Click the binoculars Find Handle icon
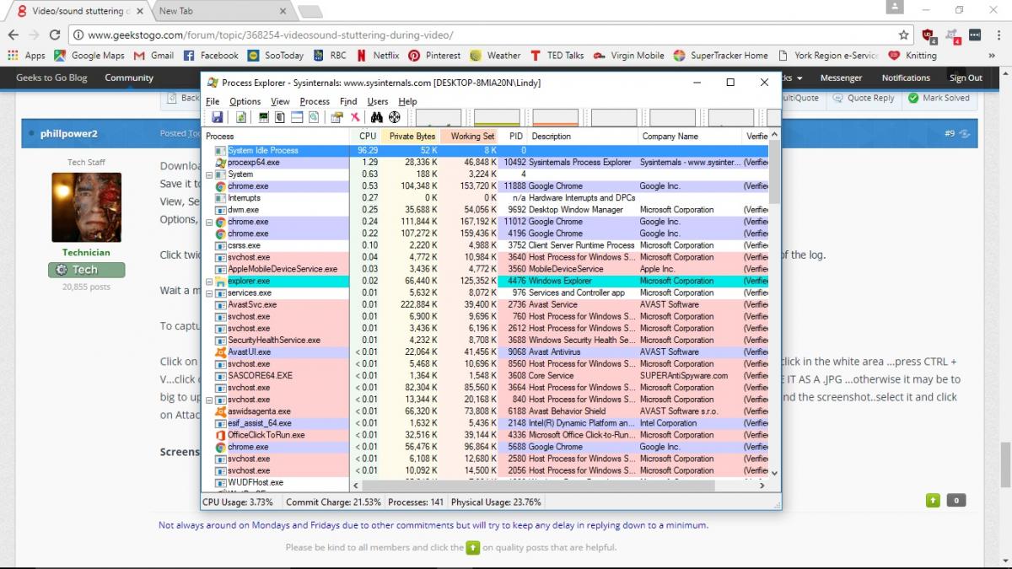This screenshot has width=1012, height=569. click(x=377, y=117)
